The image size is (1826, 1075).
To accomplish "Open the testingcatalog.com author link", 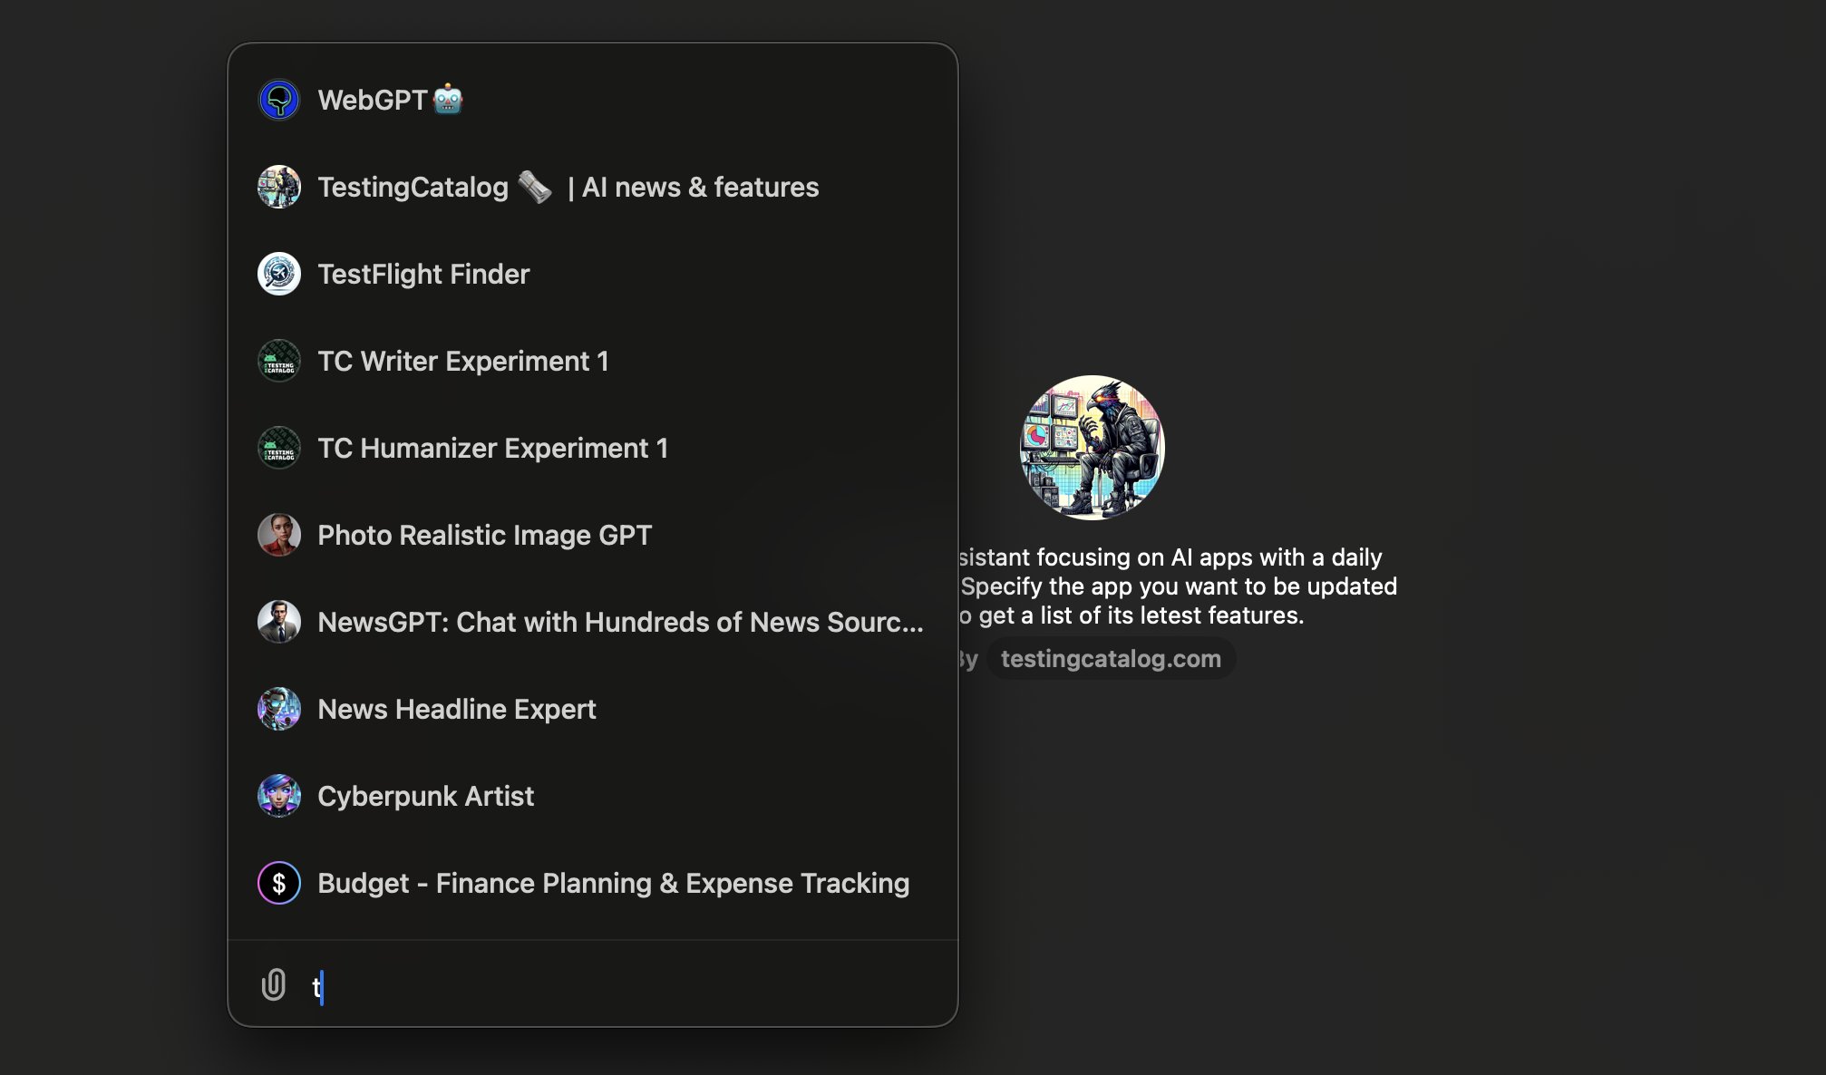I will coord(1111,659).
